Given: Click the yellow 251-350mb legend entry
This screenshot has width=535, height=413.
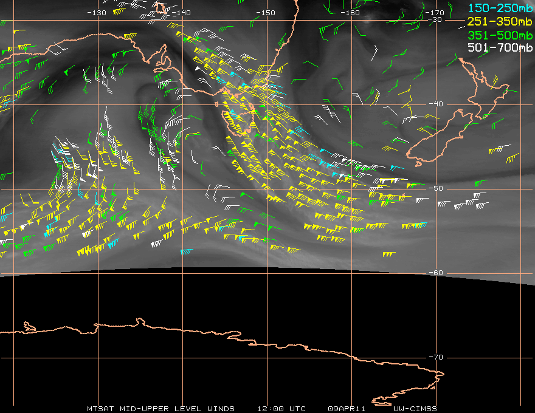Looking at the screenshot, I should coord(500,21).
